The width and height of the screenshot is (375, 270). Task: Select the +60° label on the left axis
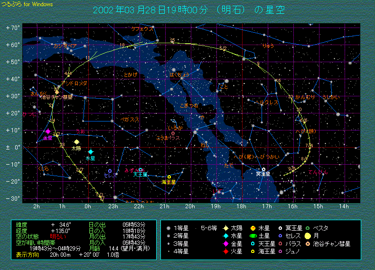click(x=13, y=45)
